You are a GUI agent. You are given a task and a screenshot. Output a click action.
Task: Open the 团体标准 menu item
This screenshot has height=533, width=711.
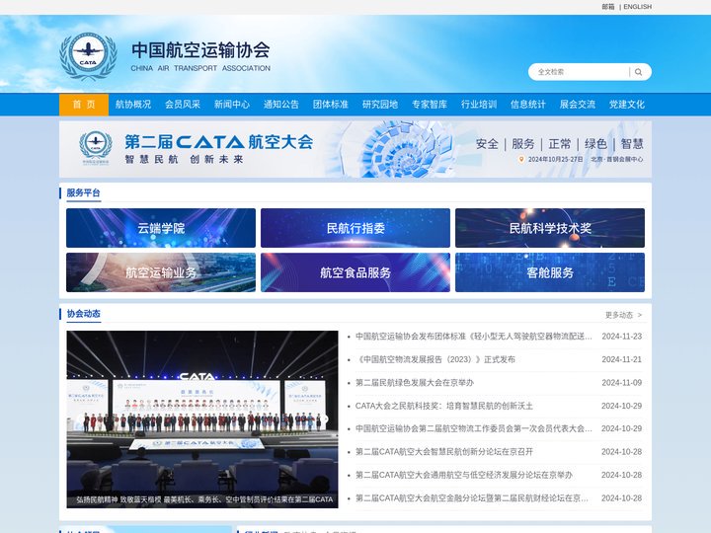pos(331,105)
